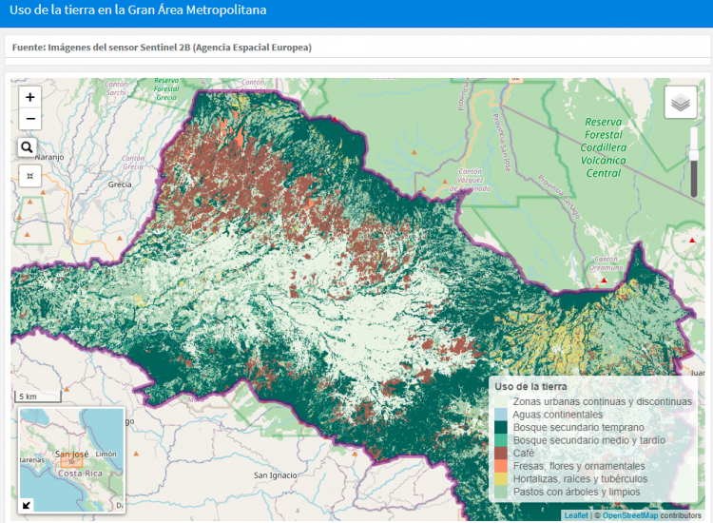Click the Pastos con árboles y limpios swatch
The image size is (713, 523).
pos(501,493)
